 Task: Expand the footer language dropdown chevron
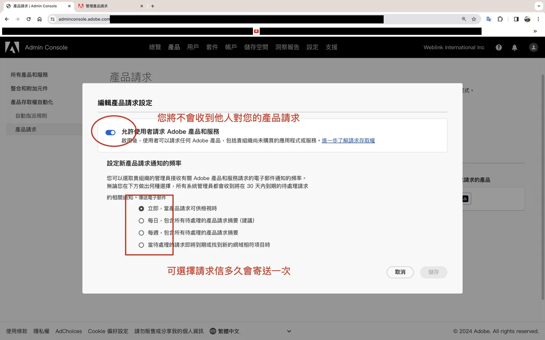pos(289,331)
